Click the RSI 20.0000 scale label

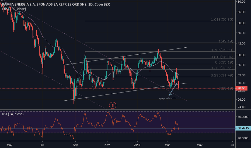[x=243, y=138]
